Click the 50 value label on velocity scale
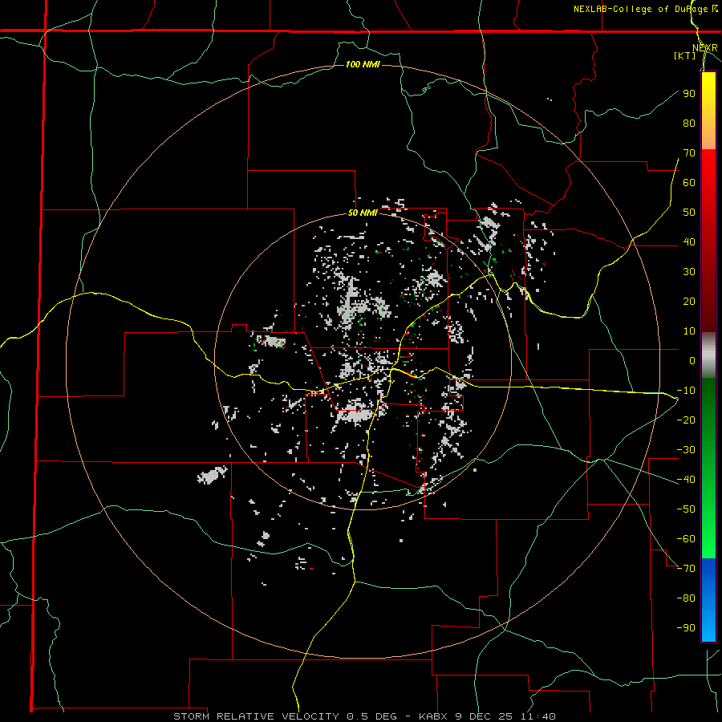Viewport: 722px width, 722px height. coord(689,213)
